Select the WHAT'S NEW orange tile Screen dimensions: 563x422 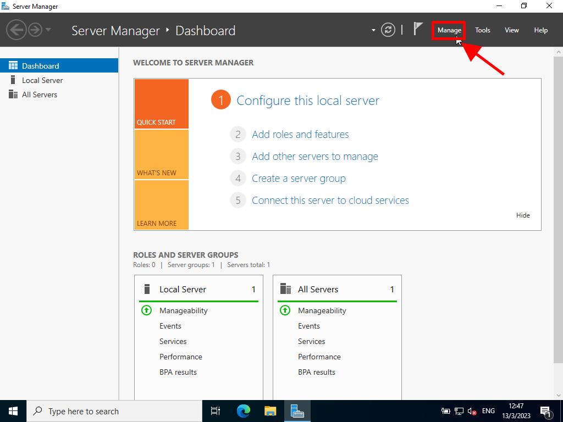(161, 154)
